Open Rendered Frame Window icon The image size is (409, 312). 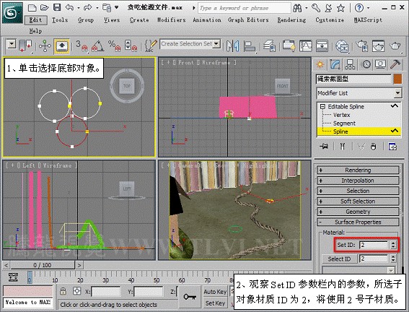tap(378, 46)
